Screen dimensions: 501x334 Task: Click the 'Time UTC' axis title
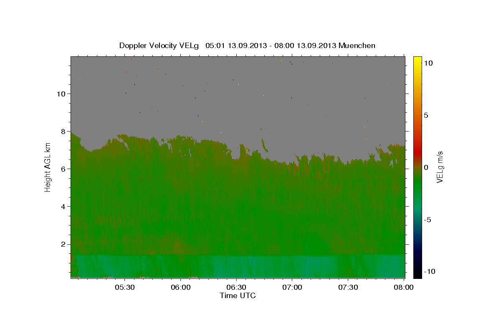[238, 296]
